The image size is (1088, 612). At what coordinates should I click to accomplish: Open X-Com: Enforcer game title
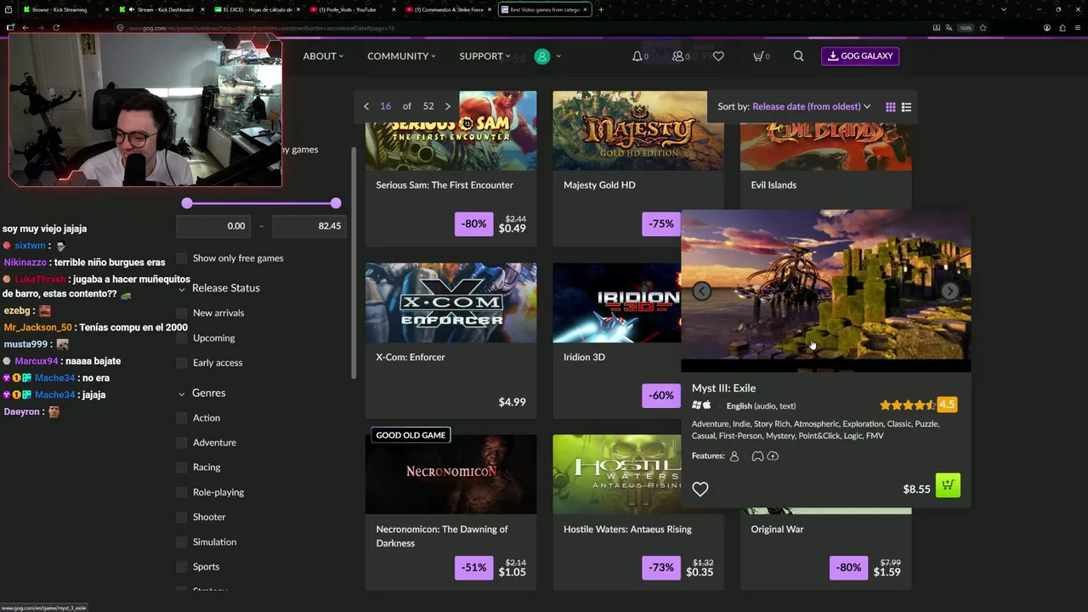[x=411, y=357]
